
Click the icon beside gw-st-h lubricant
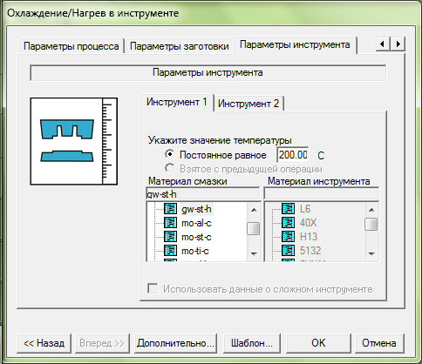(x=170, y=209)
